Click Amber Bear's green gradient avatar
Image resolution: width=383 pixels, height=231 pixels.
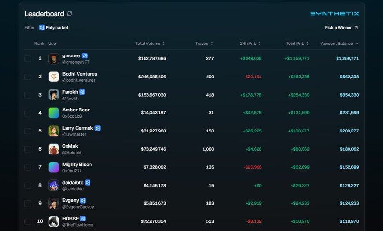[x=54, y=113]
